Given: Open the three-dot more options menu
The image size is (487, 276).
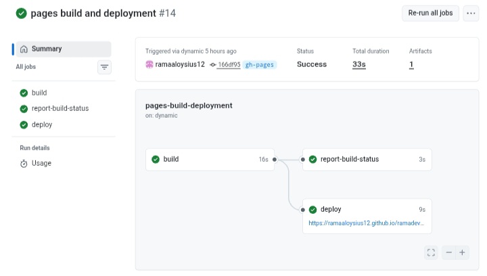Looking at the screenshot, I should [471, 14].
